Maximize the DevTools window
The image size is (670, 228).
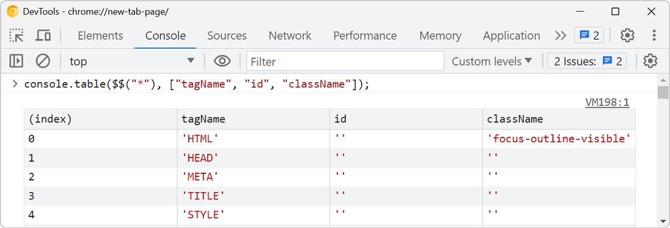615,12
